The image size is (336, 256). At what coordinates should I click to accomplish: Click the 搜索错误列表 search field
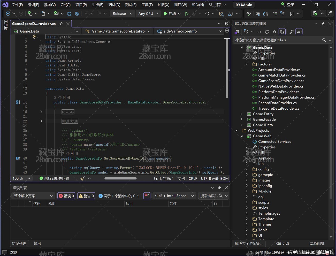click(208, 196)
